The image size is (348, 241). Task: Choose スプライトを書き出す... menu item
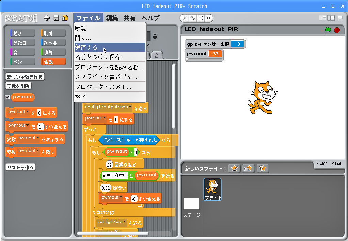click(110, 77)
